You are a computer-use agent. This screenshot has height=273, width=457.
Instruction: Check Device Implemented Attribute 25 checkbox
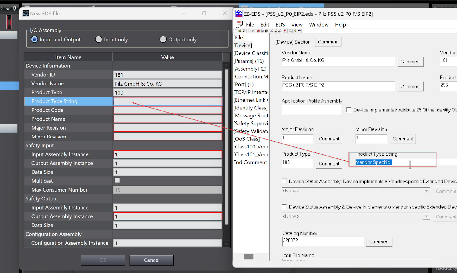click(349, 110)
